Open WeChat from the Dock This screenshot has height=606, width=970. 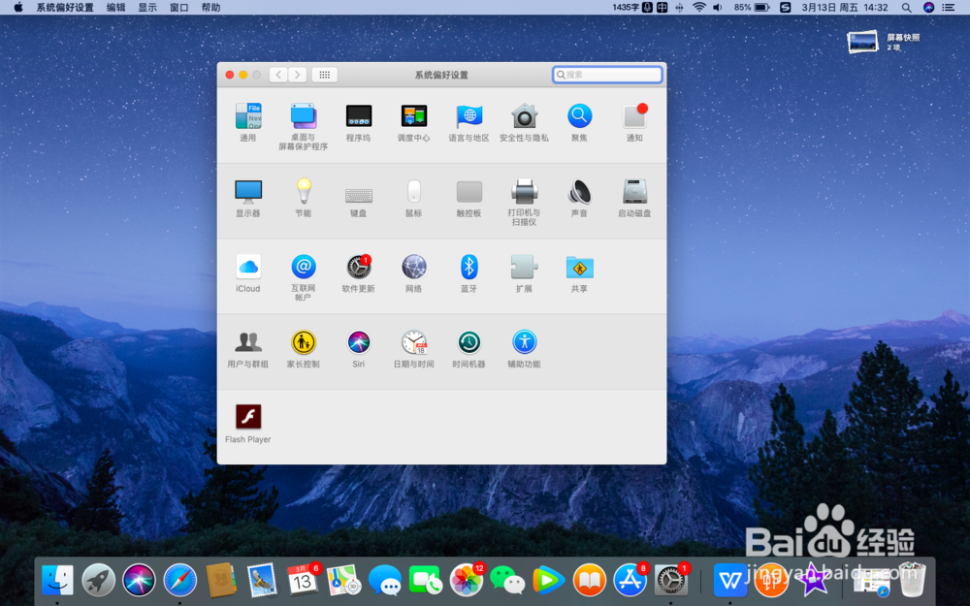(x=506, y=580)
